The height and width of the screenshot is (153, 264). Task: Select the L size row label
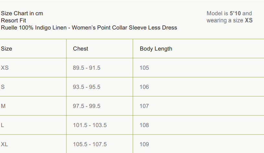[x=3, y=125]
